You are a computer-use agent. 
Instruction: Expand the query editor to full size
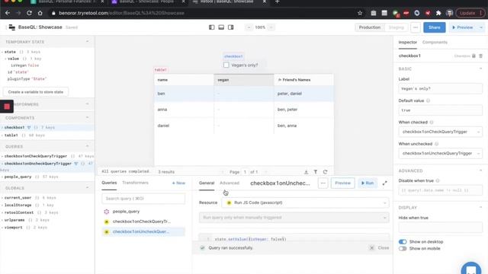click(385, 183)
